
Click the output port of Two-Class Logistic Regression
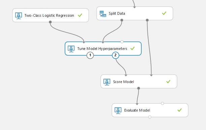click(x=50, y=22)
